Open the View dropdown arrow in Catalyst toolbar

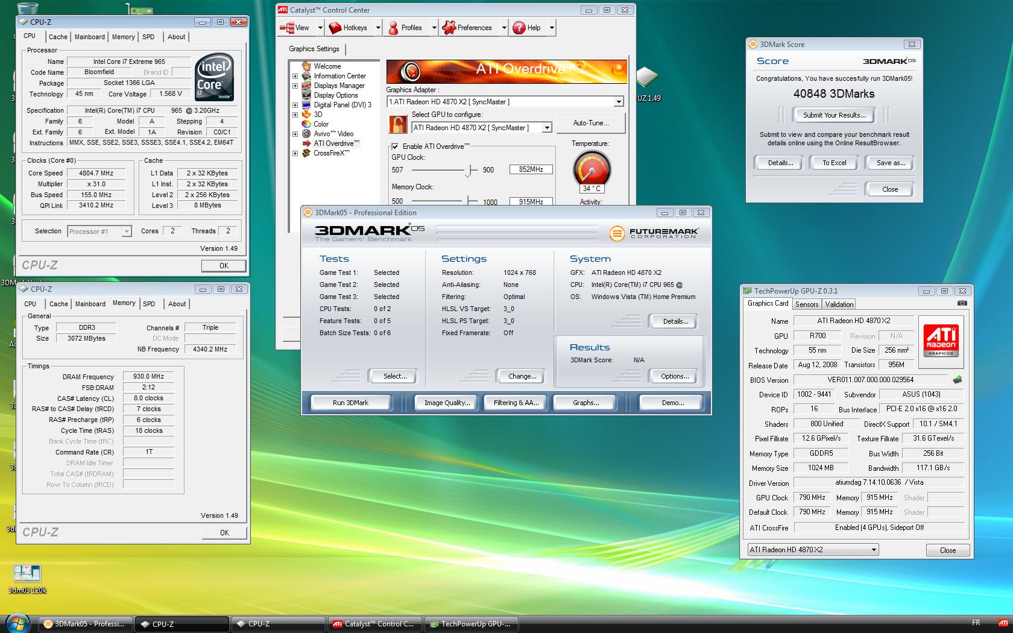click(x=320, y=28)
